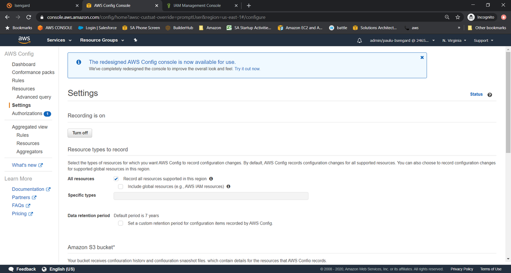Click the Specific types selection field
Screen dimensions: 511x273
click(211, 196)
